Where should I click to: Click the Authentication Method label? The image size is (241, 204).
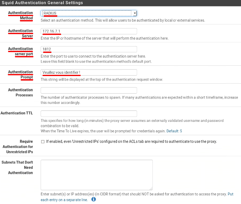(x=20, y=15)
